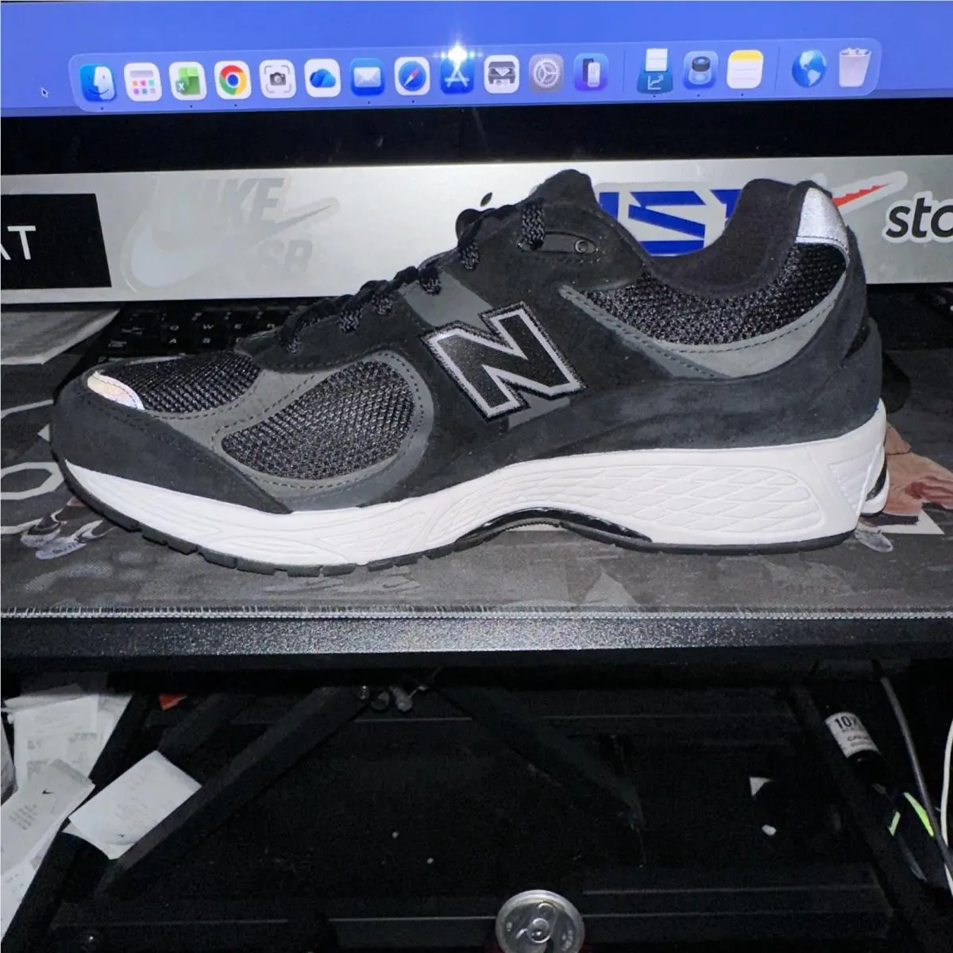Open the App Store icon

point(457,76)
